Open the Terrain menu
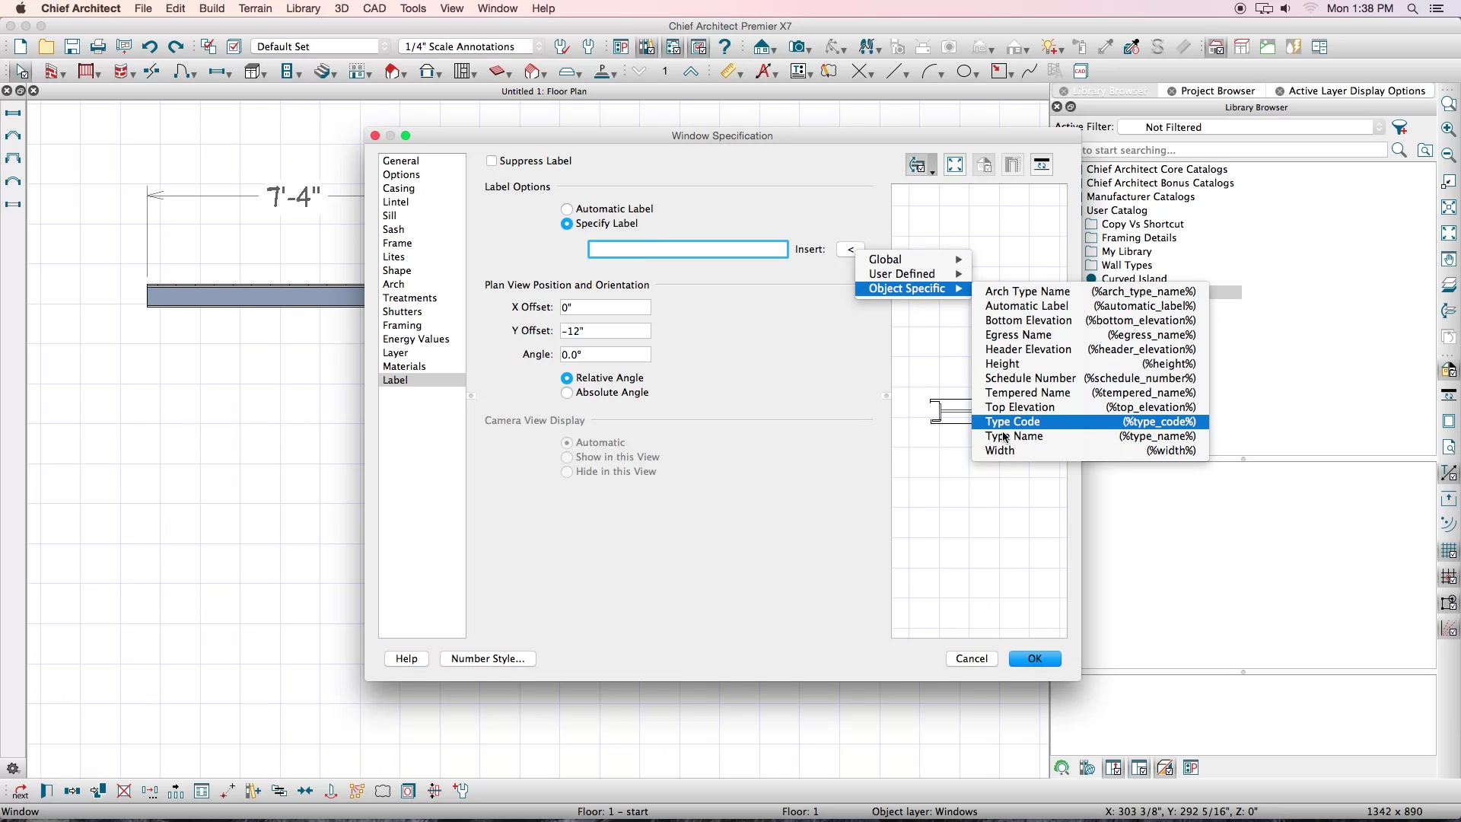 pos(255,8)
